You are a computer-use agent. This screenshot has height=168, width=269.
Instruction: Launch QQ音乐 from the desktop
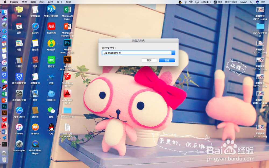pyautogui.click(x=51, y=43)
